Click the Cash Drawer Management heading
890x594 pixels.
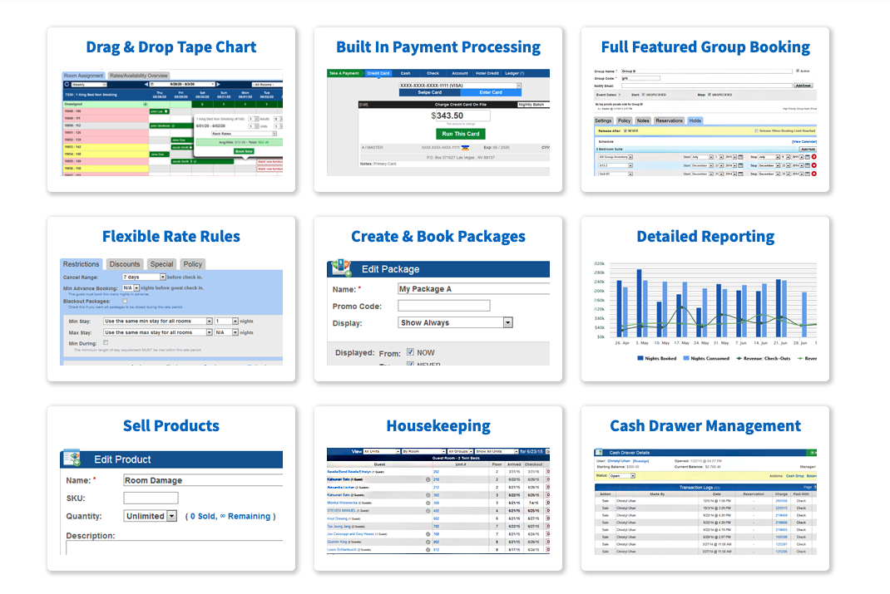point(705,425)
